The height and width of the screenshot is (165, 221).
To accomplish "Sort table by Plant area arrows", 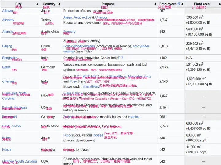I will click(220, 4).
